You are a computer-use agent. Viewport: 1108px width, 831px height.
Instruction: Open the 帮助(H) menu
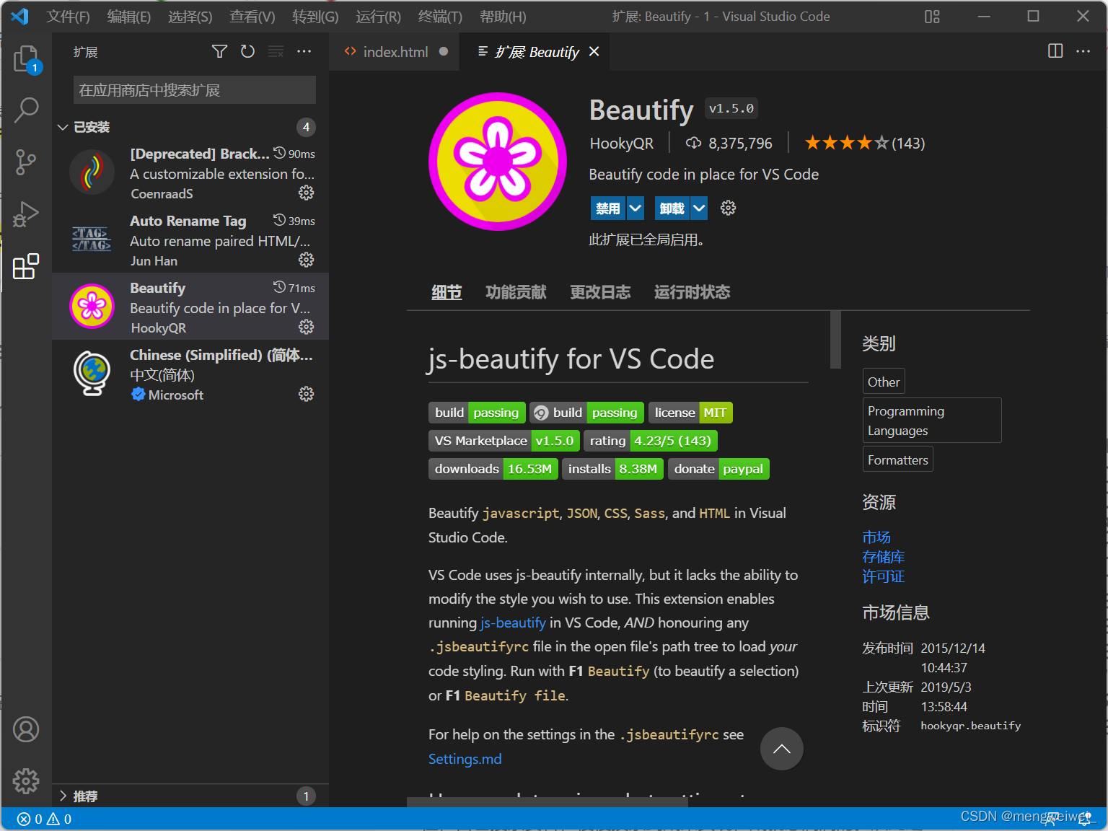point(503,16)
